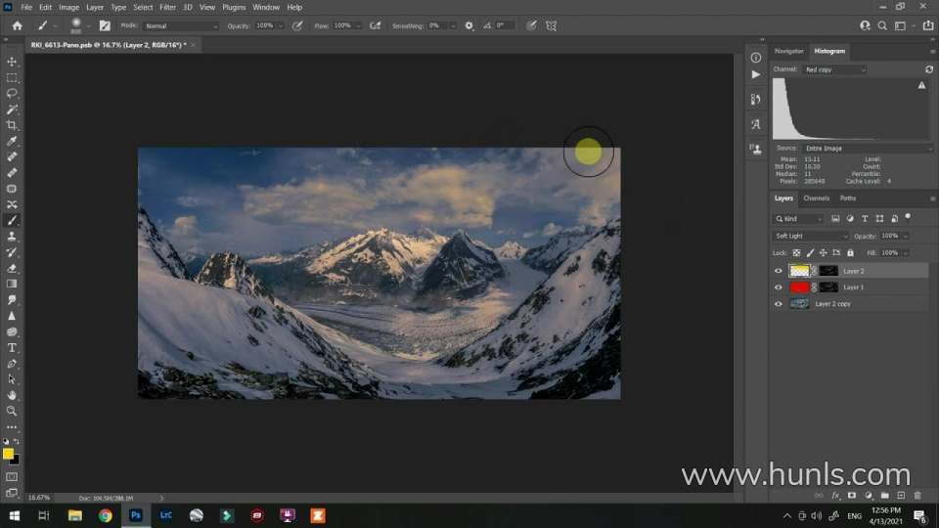Screen dimensions: 939x528
Task: Pick the Horizontal Type tool
Action: (12, 347)
